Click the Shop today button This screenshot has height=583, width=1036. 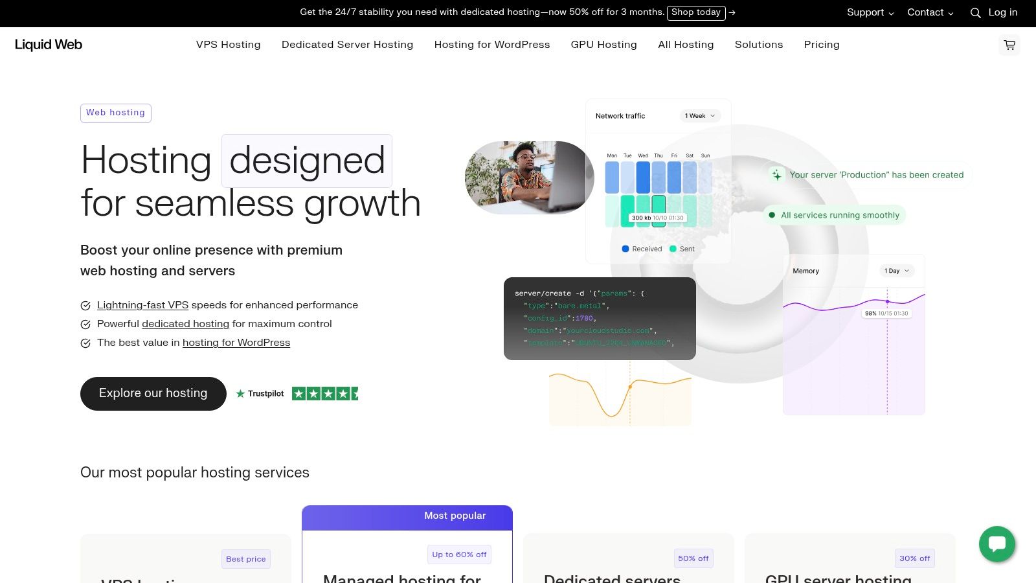tap(696, 12)
